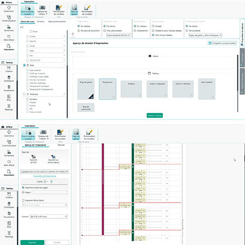Open 'Tableaux de l'affaire' dropdown in top ribbon
Viewport: 245px width, 245px height.
coord(42,10)
